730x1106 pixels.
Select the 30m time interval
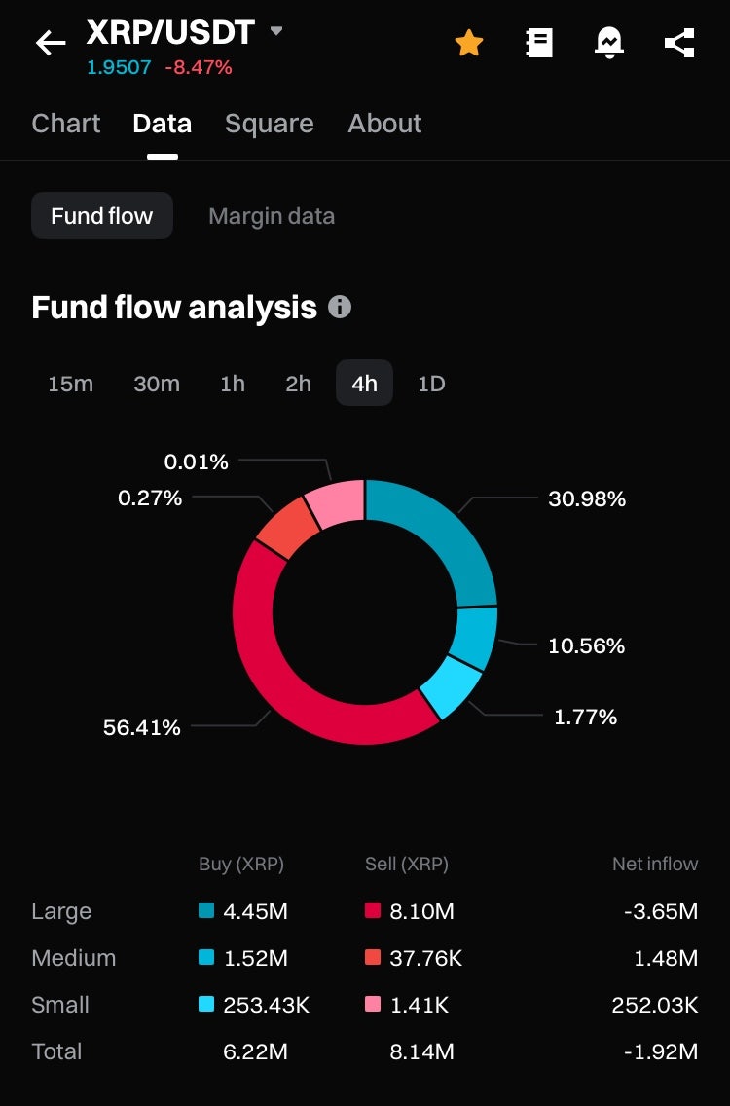157,384
